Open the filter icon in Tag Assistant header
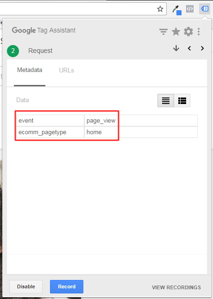The width and height of the screenshot is (213, 299). [163, 32]
